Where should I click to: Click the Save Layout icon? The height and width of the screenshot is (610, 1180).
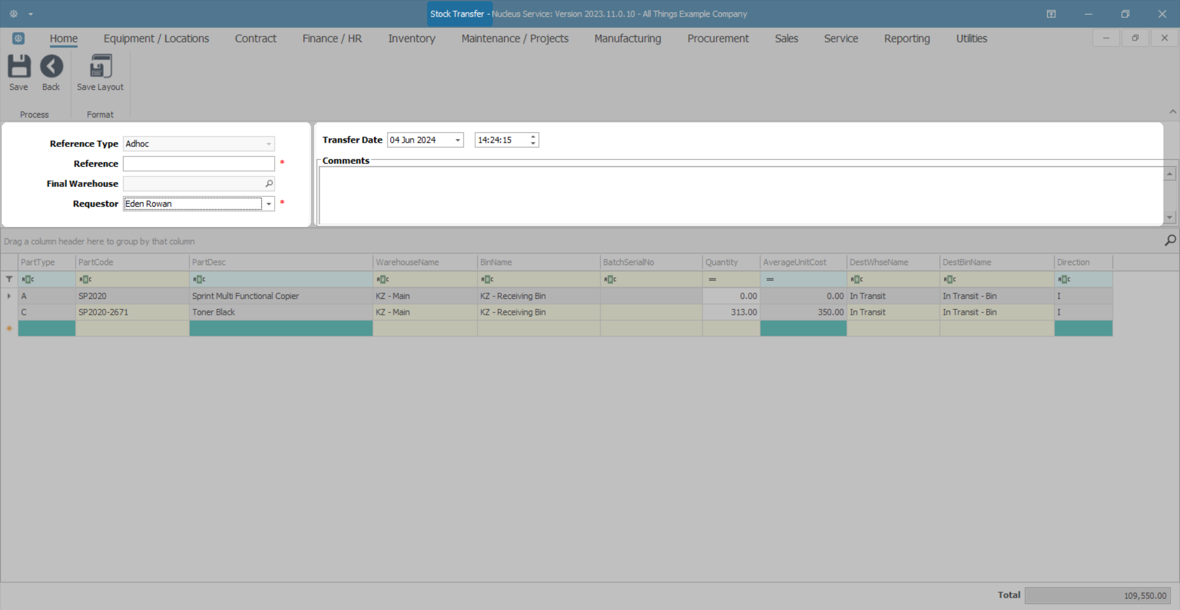tap(101, 66)
